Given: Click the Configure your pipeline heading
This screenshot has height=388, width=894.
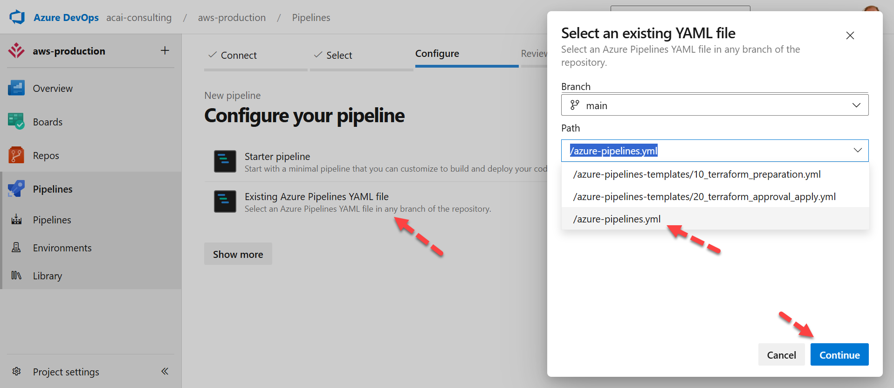Looking at the screenshot, I should [304, 116].
